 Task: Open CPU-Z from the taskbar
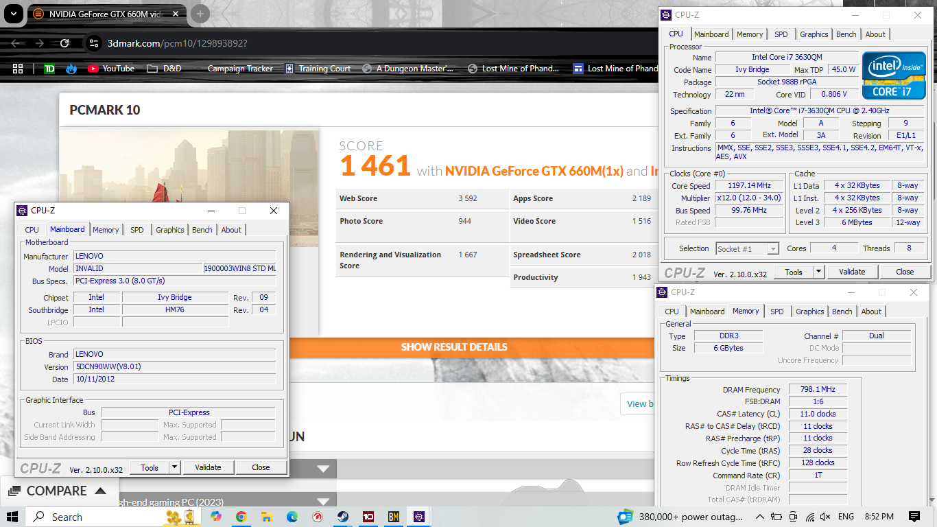point(418,517)
